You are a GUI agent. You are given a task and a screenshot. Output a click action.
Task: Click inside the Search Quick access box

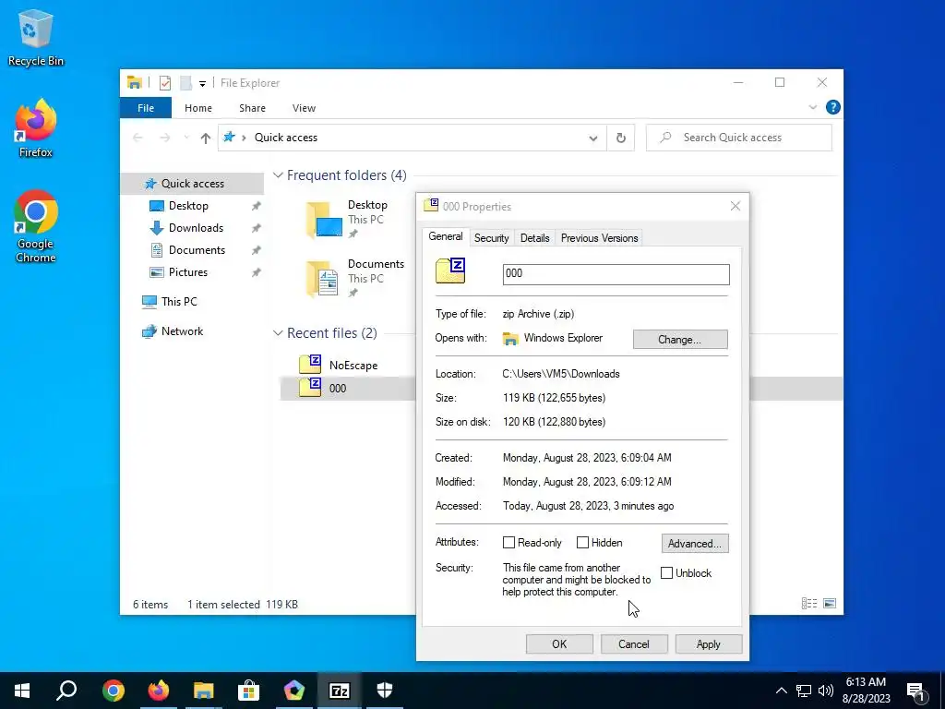[739, 138]
